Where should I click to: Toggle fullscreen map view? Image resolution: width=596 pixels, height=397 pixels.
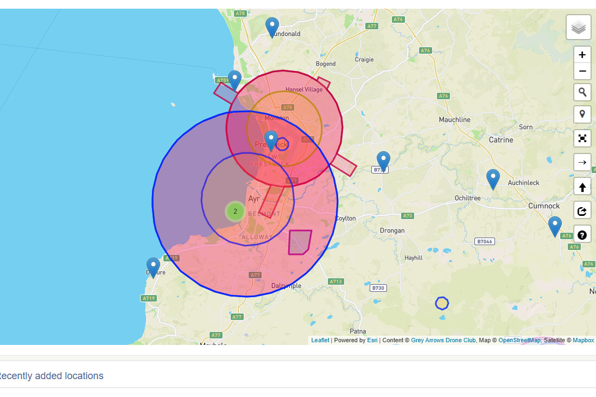582,138
